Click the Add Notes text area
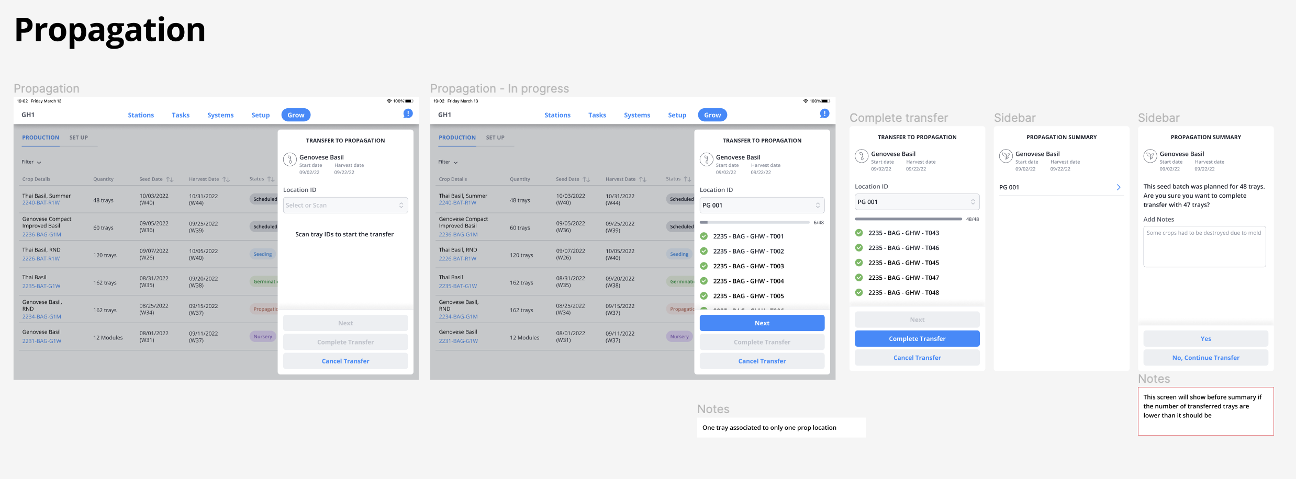 [x=1204, y=247]
